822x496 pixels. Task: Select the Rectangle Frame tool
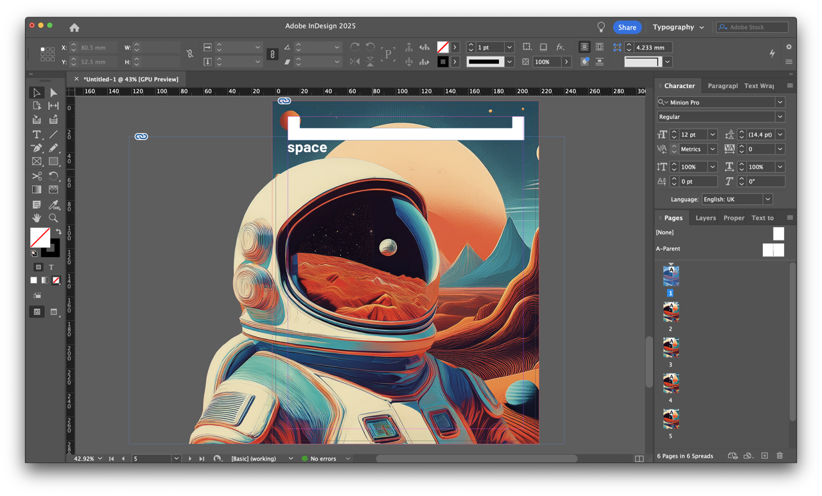pyautogui.click(x=37, y=162)
